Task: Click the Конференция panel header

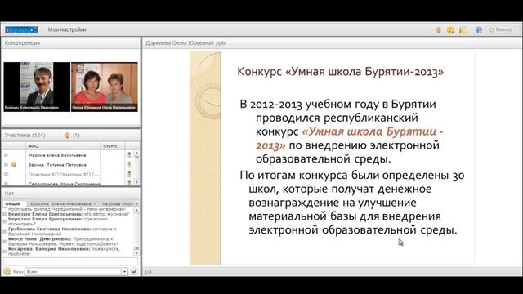Action: 71,43
